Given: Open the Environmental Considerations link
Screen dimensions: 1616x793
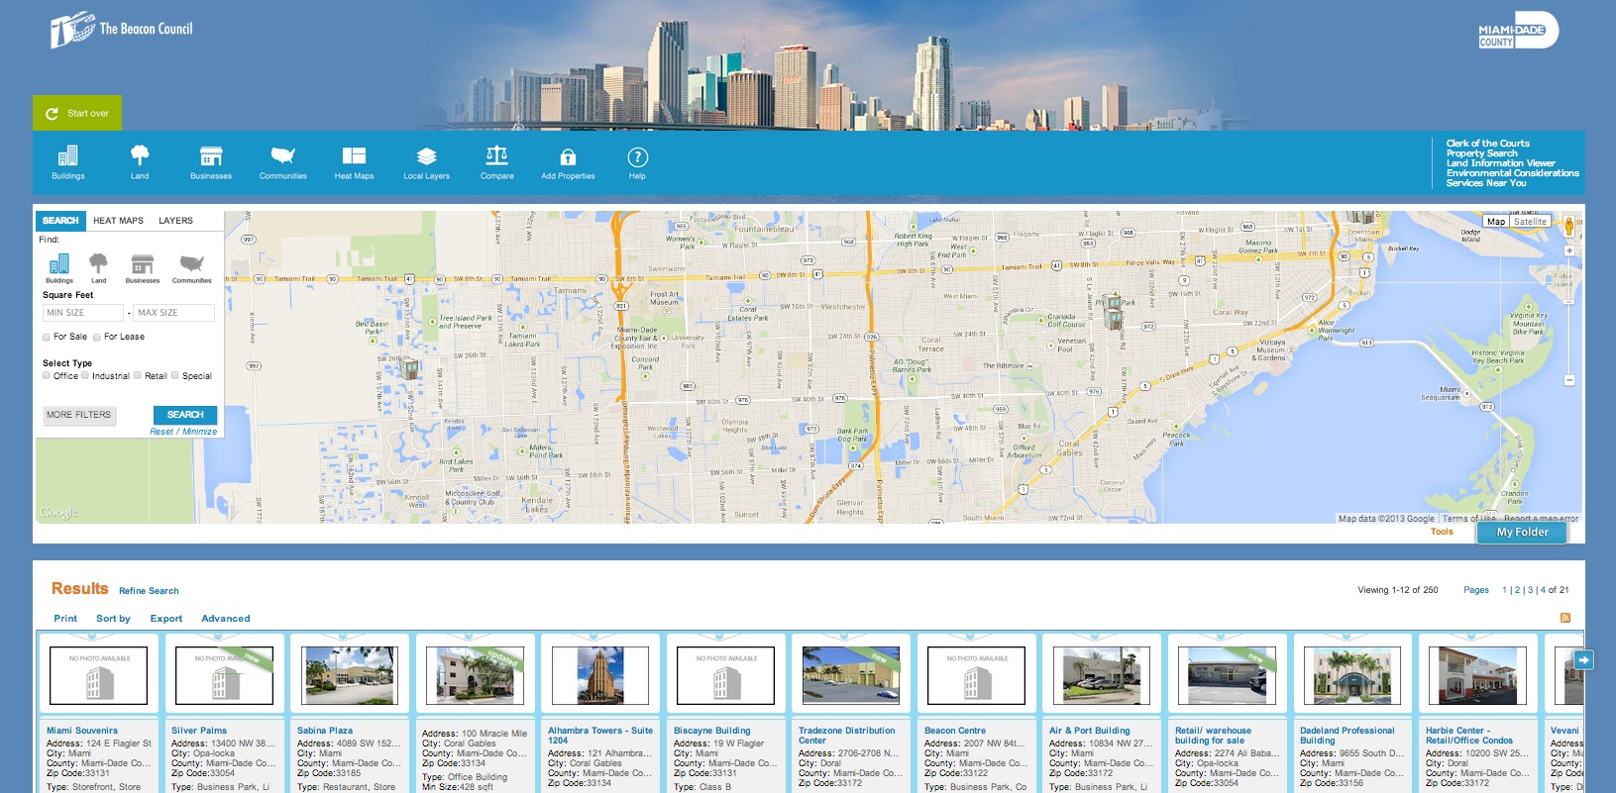Looking at the screenshot, I should [1512, 173].
